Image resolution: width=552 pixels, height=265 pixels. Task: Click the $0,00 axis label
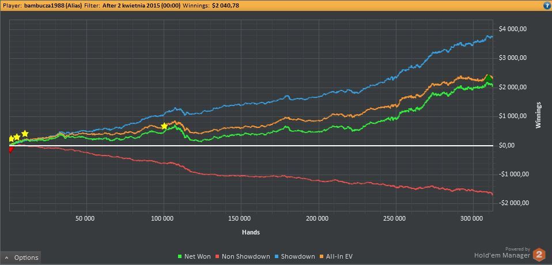506,145
